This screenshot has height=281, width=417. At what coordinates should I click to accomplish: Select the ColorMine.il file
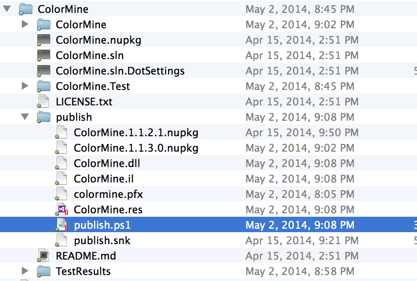click(x=208, y=179)
